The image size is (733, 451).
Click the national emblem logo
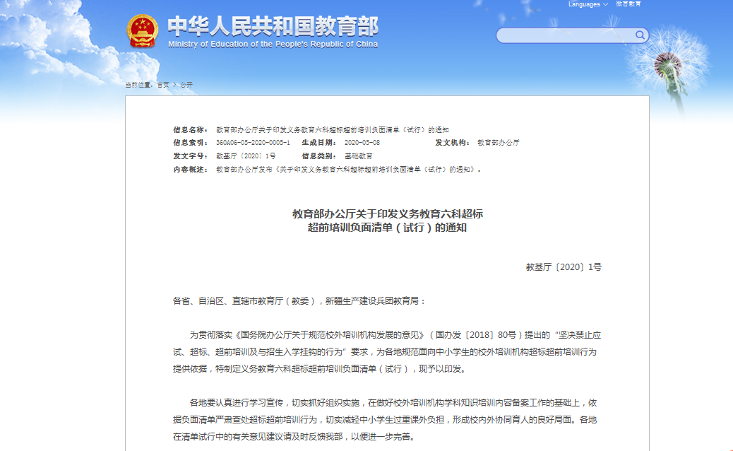143,31
